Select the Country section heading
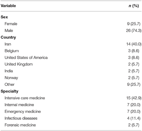This screenshot has height=131, width=142. (8, 38)
